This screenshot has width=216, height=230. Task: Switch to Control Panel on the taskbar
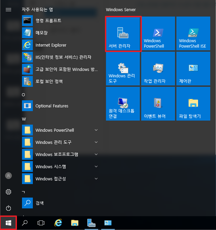108,223
